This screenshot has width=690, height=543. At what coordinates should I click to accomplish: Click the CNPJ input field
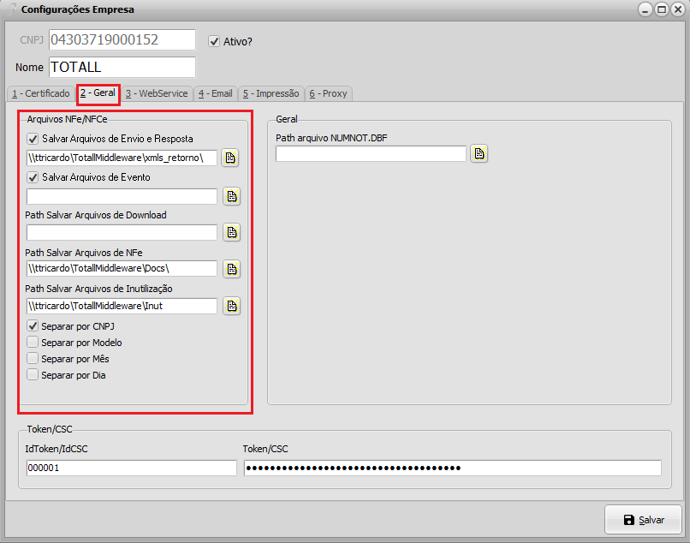point(122,39)
